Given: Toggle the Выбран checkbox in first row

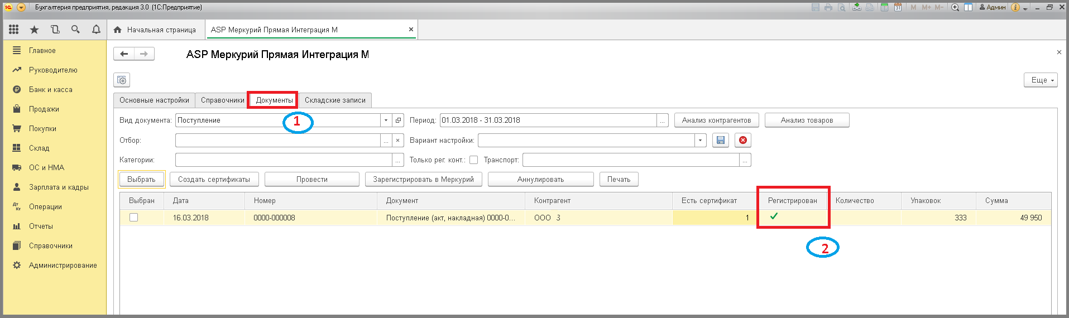Looking at the screenshot, I should click(x=134, y=218).
